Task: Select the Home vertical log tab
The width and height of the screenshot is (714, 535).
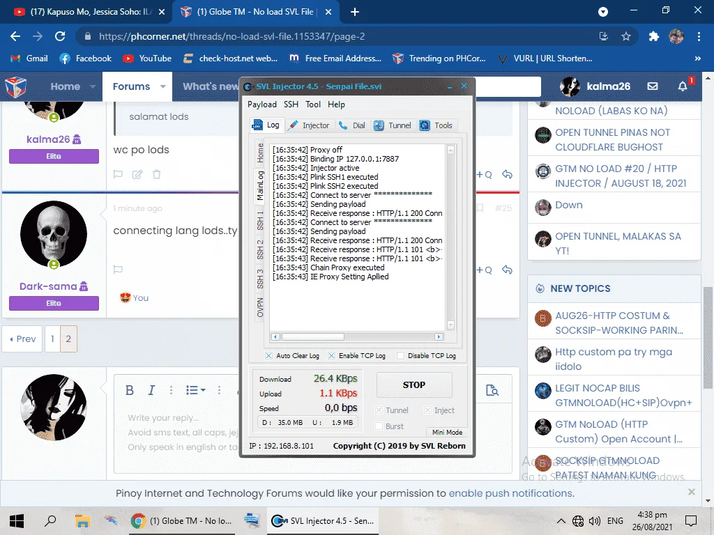Action: 260,153
